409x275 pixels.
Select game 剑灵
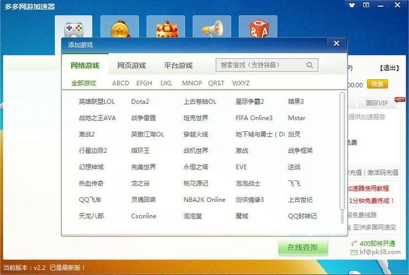click(x=294, y=135)
